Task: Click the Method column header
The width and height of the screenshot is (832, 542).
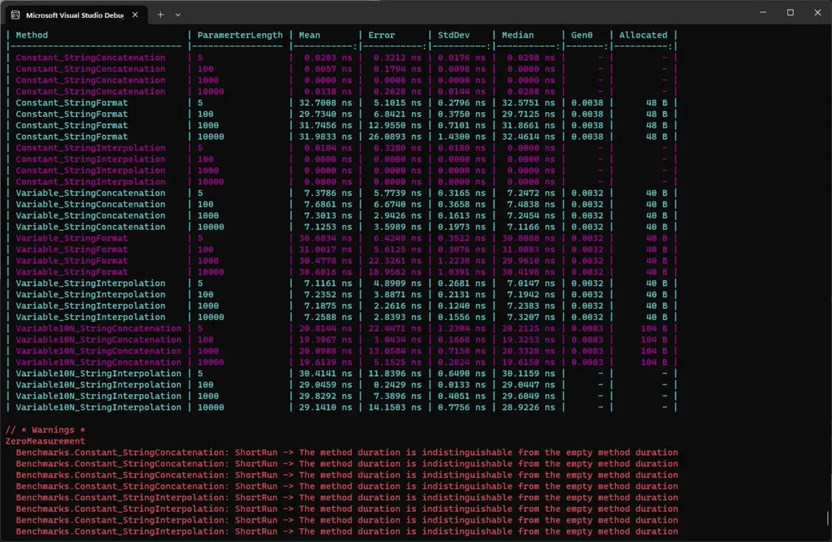Action: [32, 35]
